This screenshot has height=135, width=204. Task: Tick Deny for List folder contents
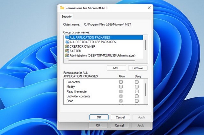[x=137, y=96]
